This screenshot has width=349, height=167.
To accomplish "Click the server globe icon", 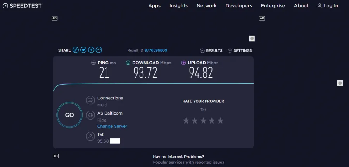I will pos(91,115).
